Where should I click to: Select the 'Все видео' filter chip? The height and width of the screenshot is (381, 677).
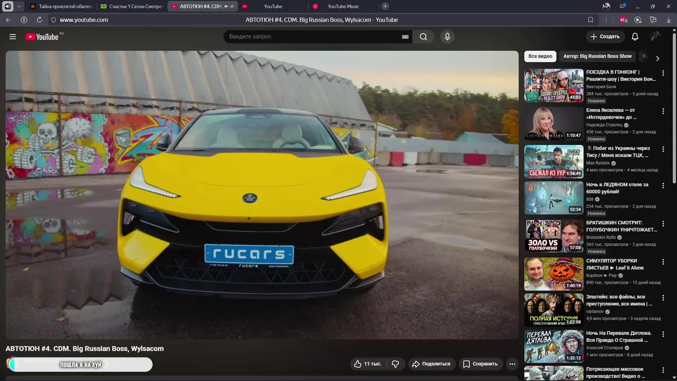click(x=540, y=56)
